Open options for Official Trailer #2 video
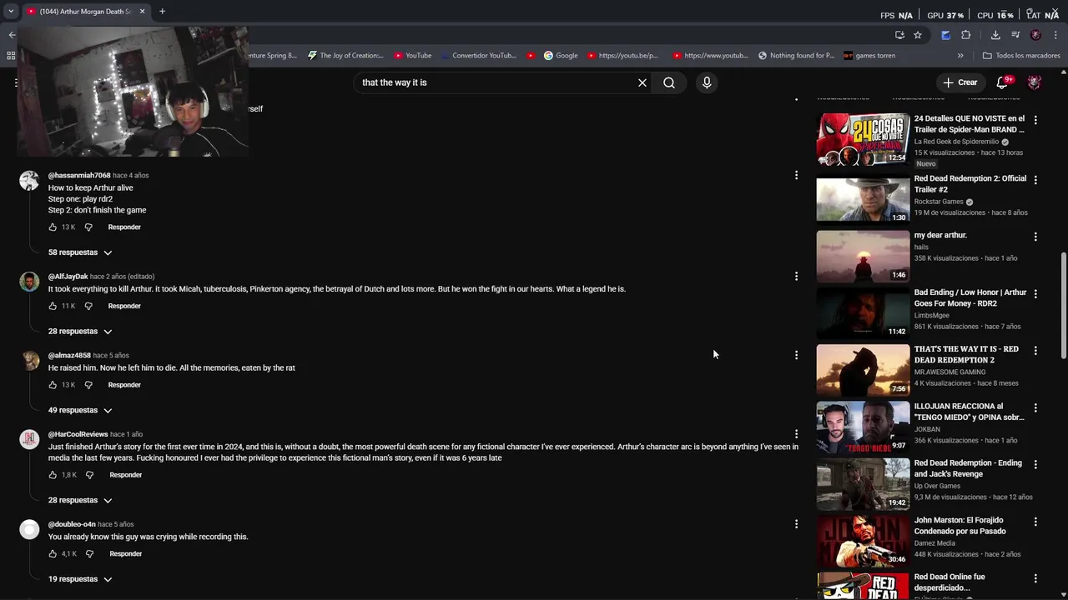The width and height of the screenshot is (1068, 600). (1035, 180)
